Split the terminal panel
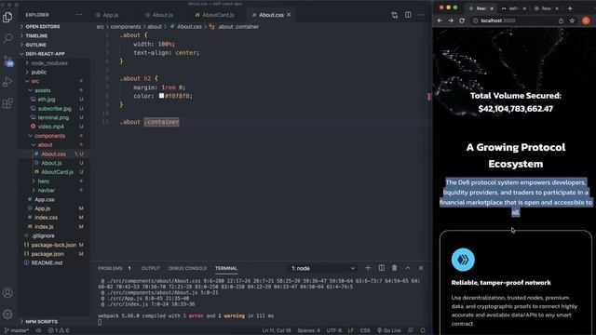596x335 pixels. pos(382,268)
